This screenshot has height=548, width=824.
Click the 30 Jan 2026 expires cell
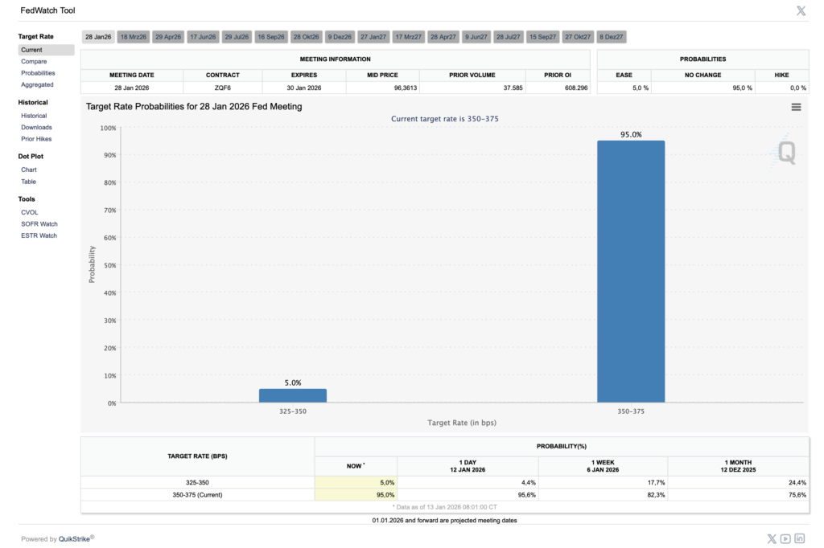click(x=303, y=88)
